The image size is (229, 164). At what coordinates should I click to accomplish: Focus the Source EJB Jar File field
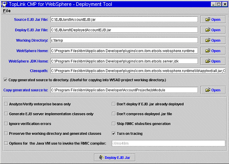[124, 20]
